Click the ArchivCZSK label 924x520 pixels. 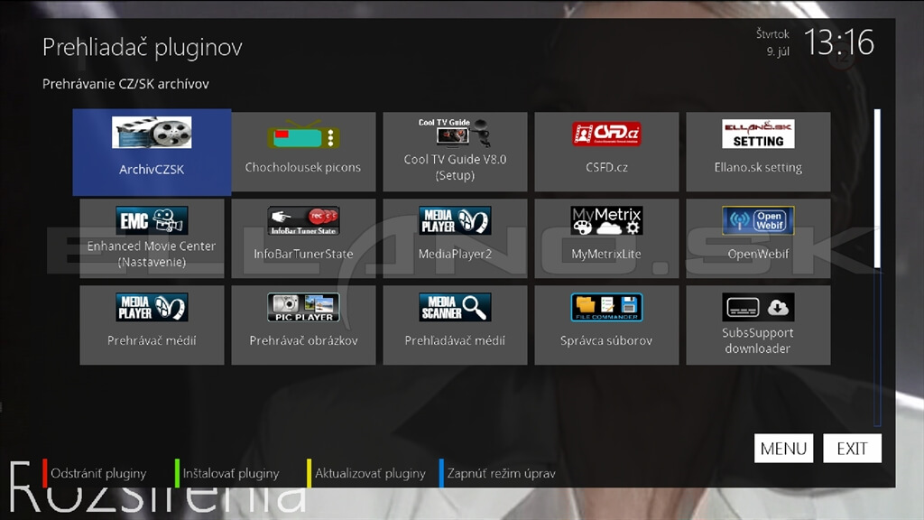pyautogui.click(x=152, y=169)
